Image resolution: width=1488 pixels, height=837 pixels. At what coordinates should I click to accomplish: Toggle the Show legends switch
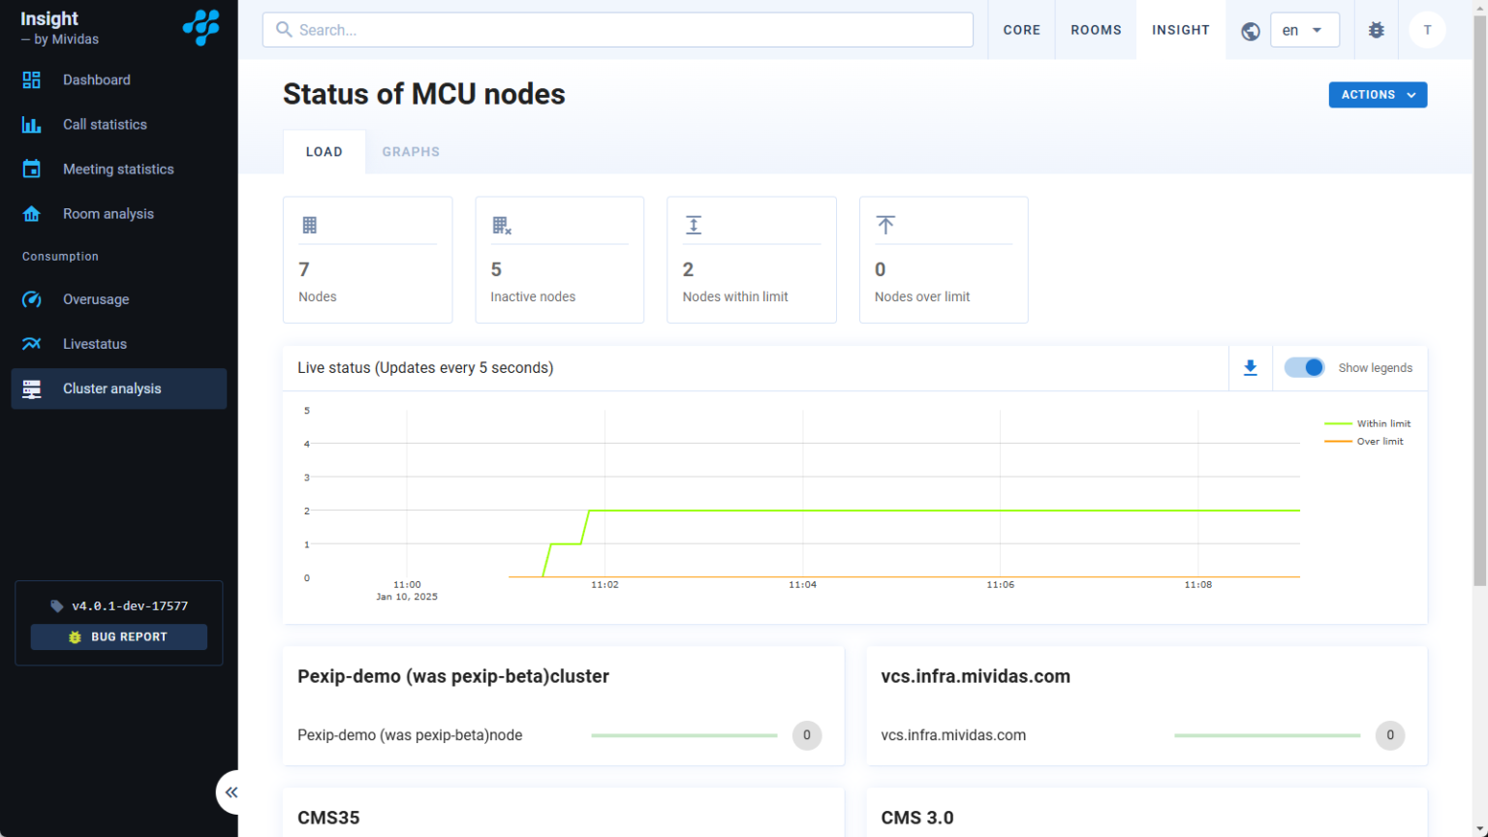[x=1304, y=368]
